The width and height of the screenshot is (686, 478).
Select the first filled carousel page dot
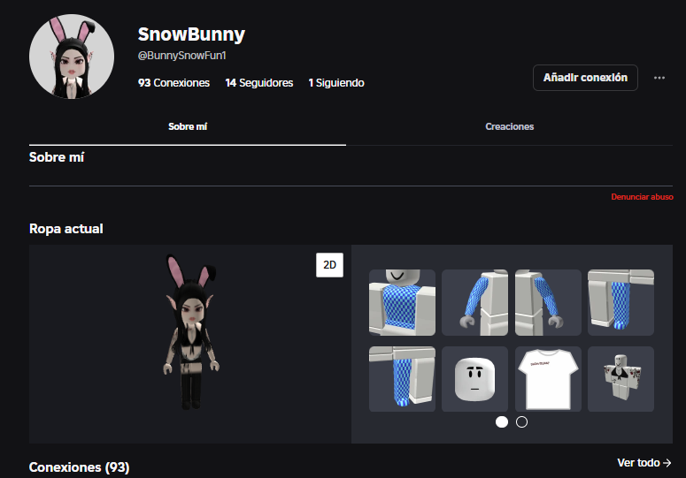click(502, 422)
